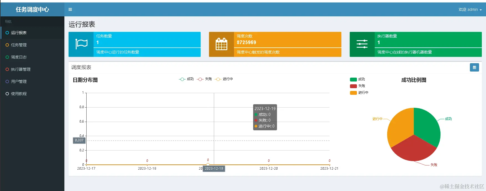Toggle 进行中 in the pie chart legend

pyautogui.click(x=359, y=93)
